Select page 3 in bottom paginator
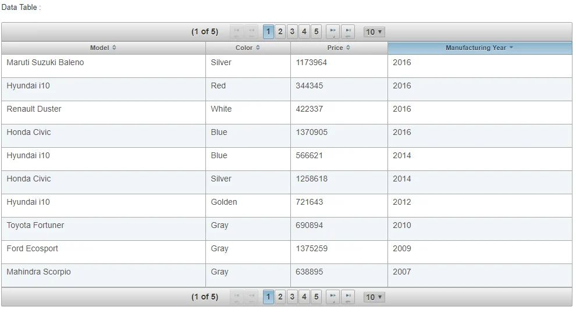Image resolution: width=576 pixels, height=310 pixels. (x=292, y=297)
